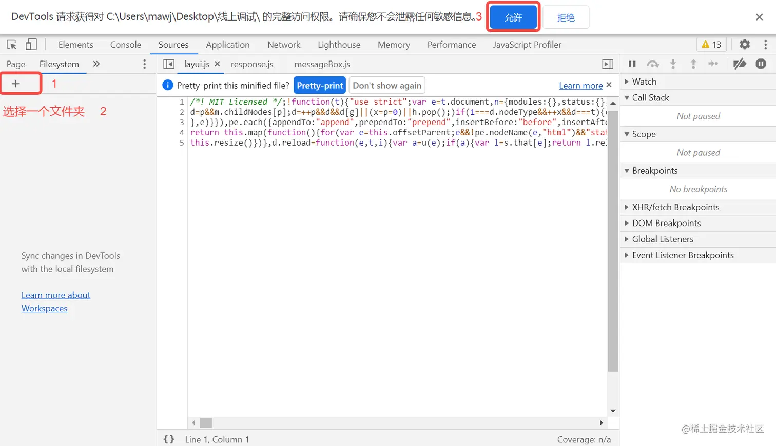Image resolution: width=776 pixels, height=446 pixels.
Task: Click the editor scroll right arrow
Action: tap(602, 423)
